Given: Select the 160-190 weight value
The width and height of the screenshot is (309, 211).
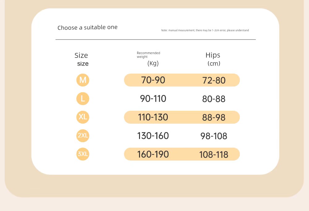Looking at the screenshot, I should (153, 154).
